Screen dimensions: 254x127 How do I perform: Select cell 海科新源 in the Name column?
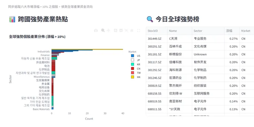coord(180,70)
